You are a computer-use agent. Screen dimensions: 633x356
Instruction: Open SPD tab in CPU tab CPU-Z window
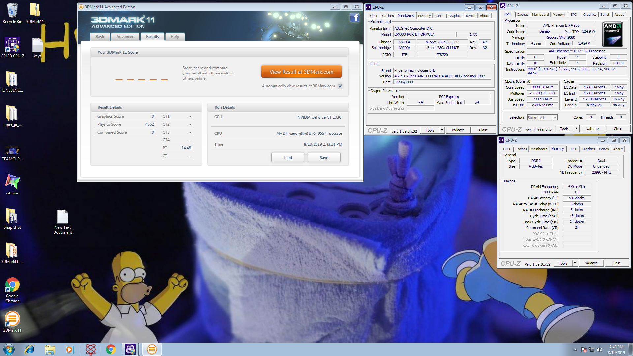tap(574, 15)
